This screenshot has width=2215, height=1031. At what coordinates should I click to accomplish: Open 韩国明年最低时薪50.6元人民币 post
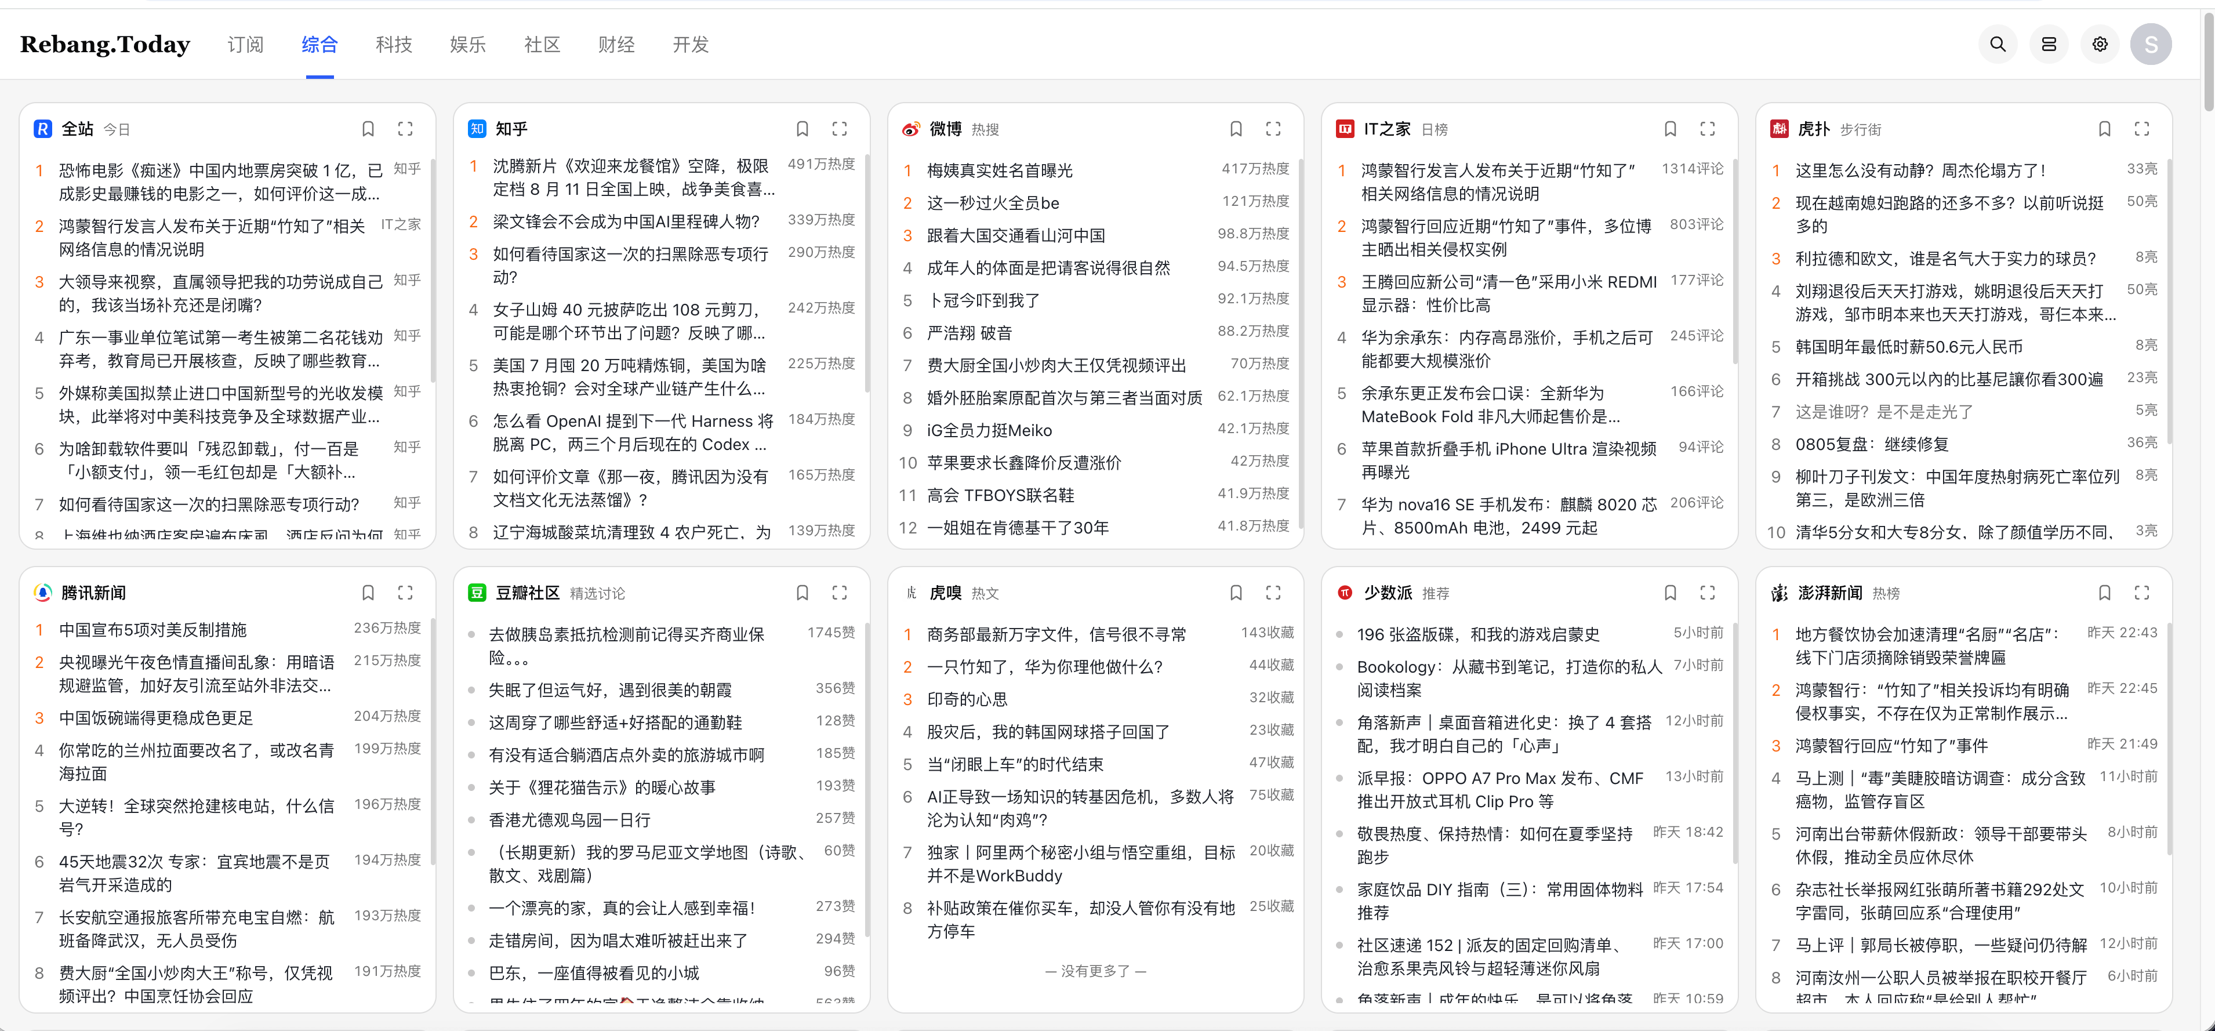1909,347
